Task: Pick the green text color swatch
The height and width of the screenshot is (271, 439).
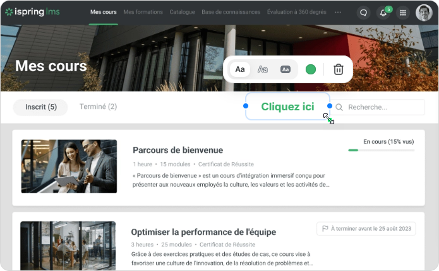Action: coord(311,69)
